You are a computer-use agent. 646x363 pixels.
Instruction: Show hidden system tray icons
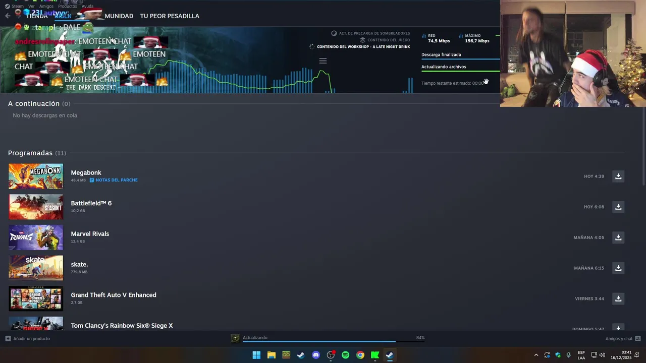point(536,355)
